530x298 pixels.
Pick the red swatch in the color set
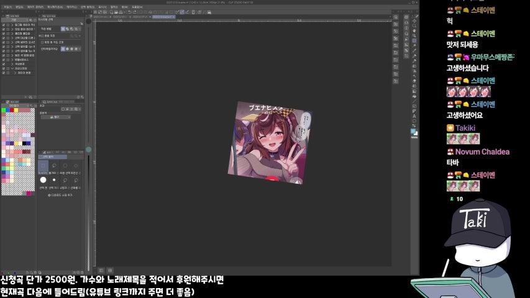click(12, 110)
